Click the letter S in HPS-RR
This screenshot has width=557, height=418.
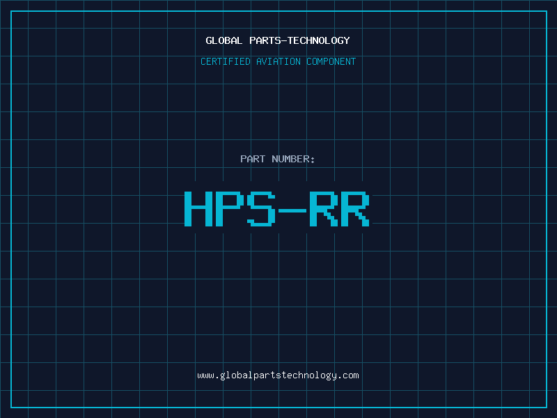pos(260,209)
